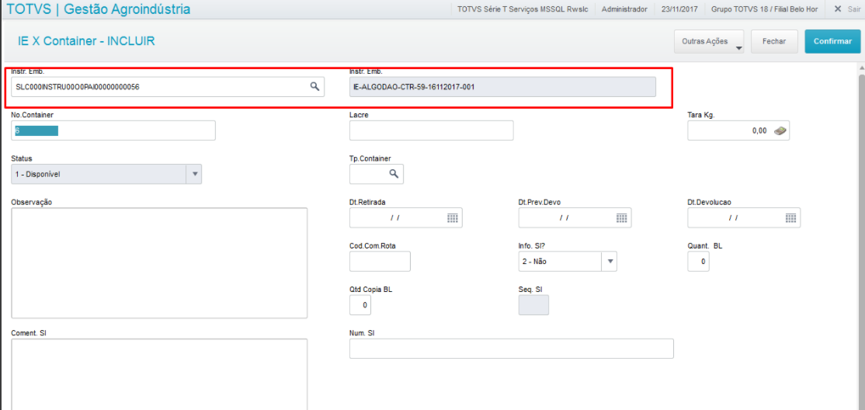Click the Administrador user label
Screen dimensions: 865x410
pos(624,9)
